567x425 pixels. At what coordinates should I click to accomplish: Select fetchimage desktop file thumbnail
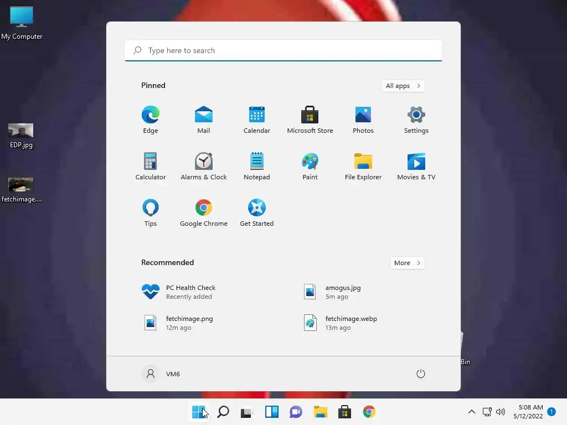22,190
